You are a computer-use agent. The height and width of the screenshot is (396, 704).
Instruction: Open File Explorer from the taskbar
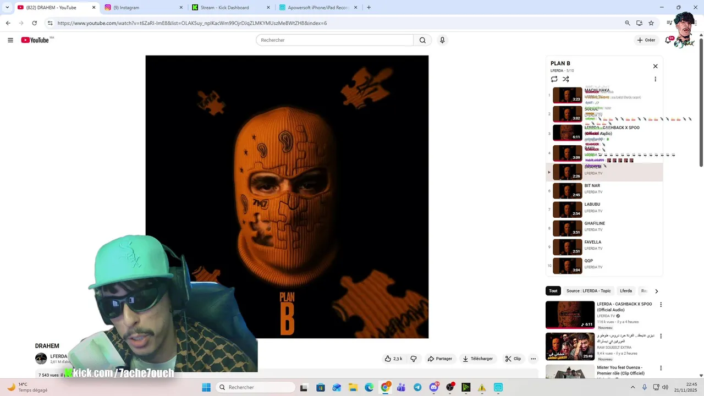coord(353,387)
